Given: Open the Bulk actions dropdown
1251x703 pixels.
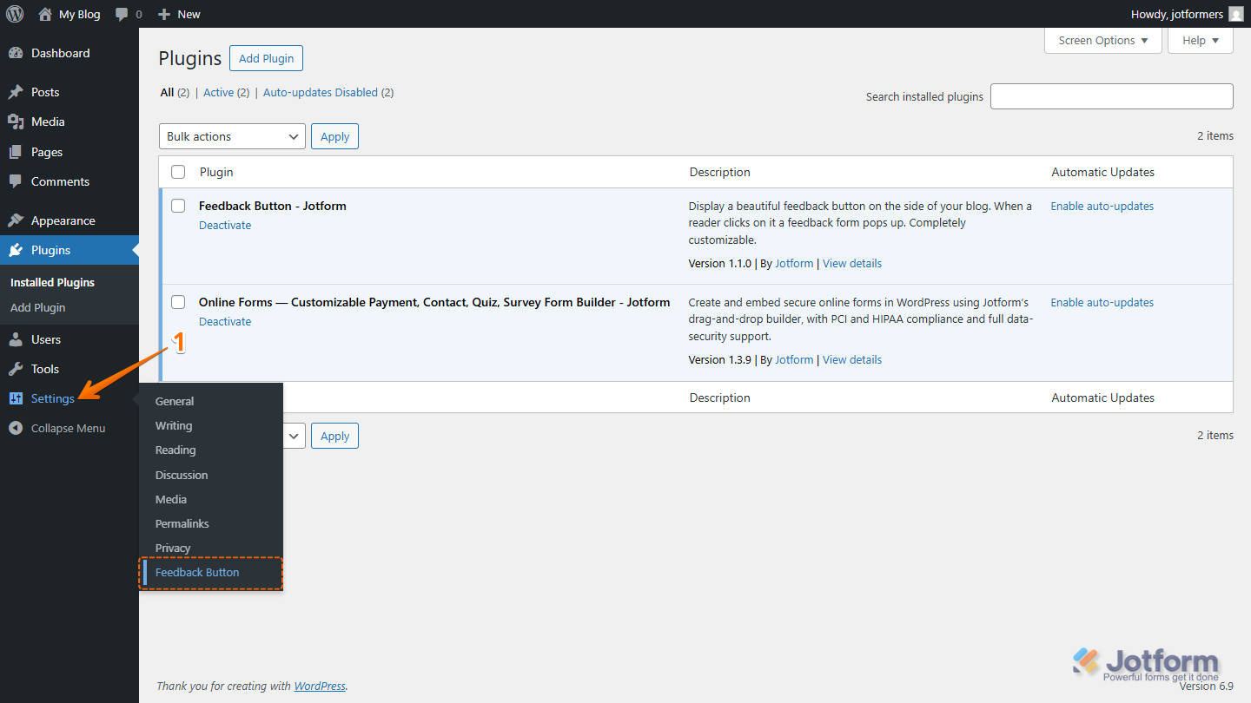Looking at the screenshot, I should click(x=231, y=136).
